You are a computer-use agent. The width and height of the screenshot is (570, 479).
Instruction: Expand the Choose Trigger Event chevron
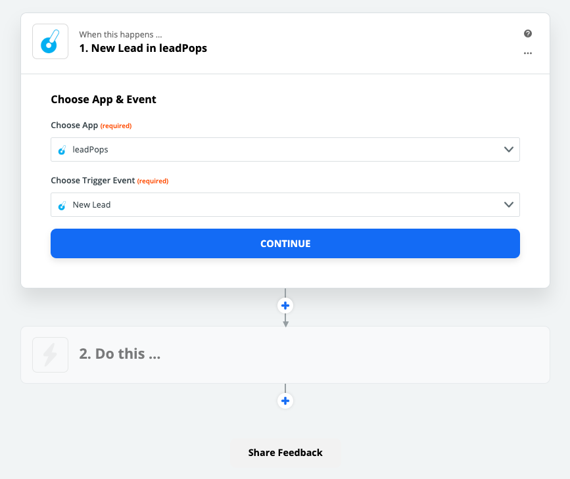[x=509, y=204]
